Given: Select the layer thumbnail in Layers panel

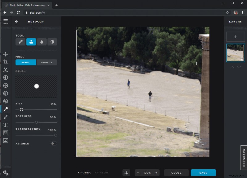Looking at the screenshot, I should pyautogui.click(x=236, y=53).
